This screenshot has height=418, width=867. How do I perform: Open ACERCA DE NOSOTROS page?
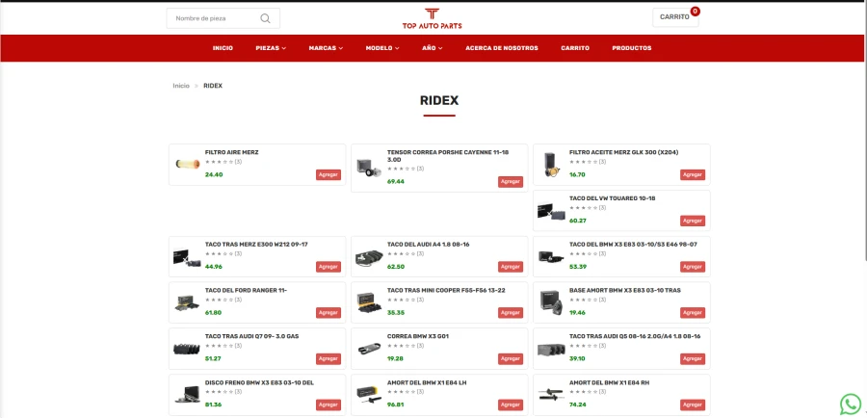coord(502,48)
